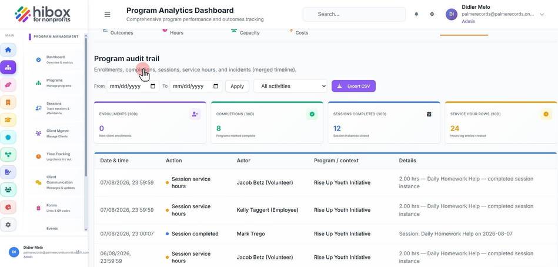Screen dimensions: 558x267
Task: Click the Action column header
Action: click(173, 161)
